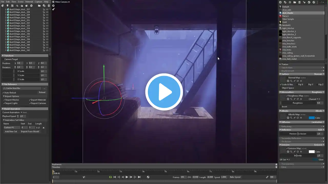Image resolution: width=328 pixels, height=184 pixels.
Task: Reload the Roughness Map with refresh icon
Action: click(298, 99)
